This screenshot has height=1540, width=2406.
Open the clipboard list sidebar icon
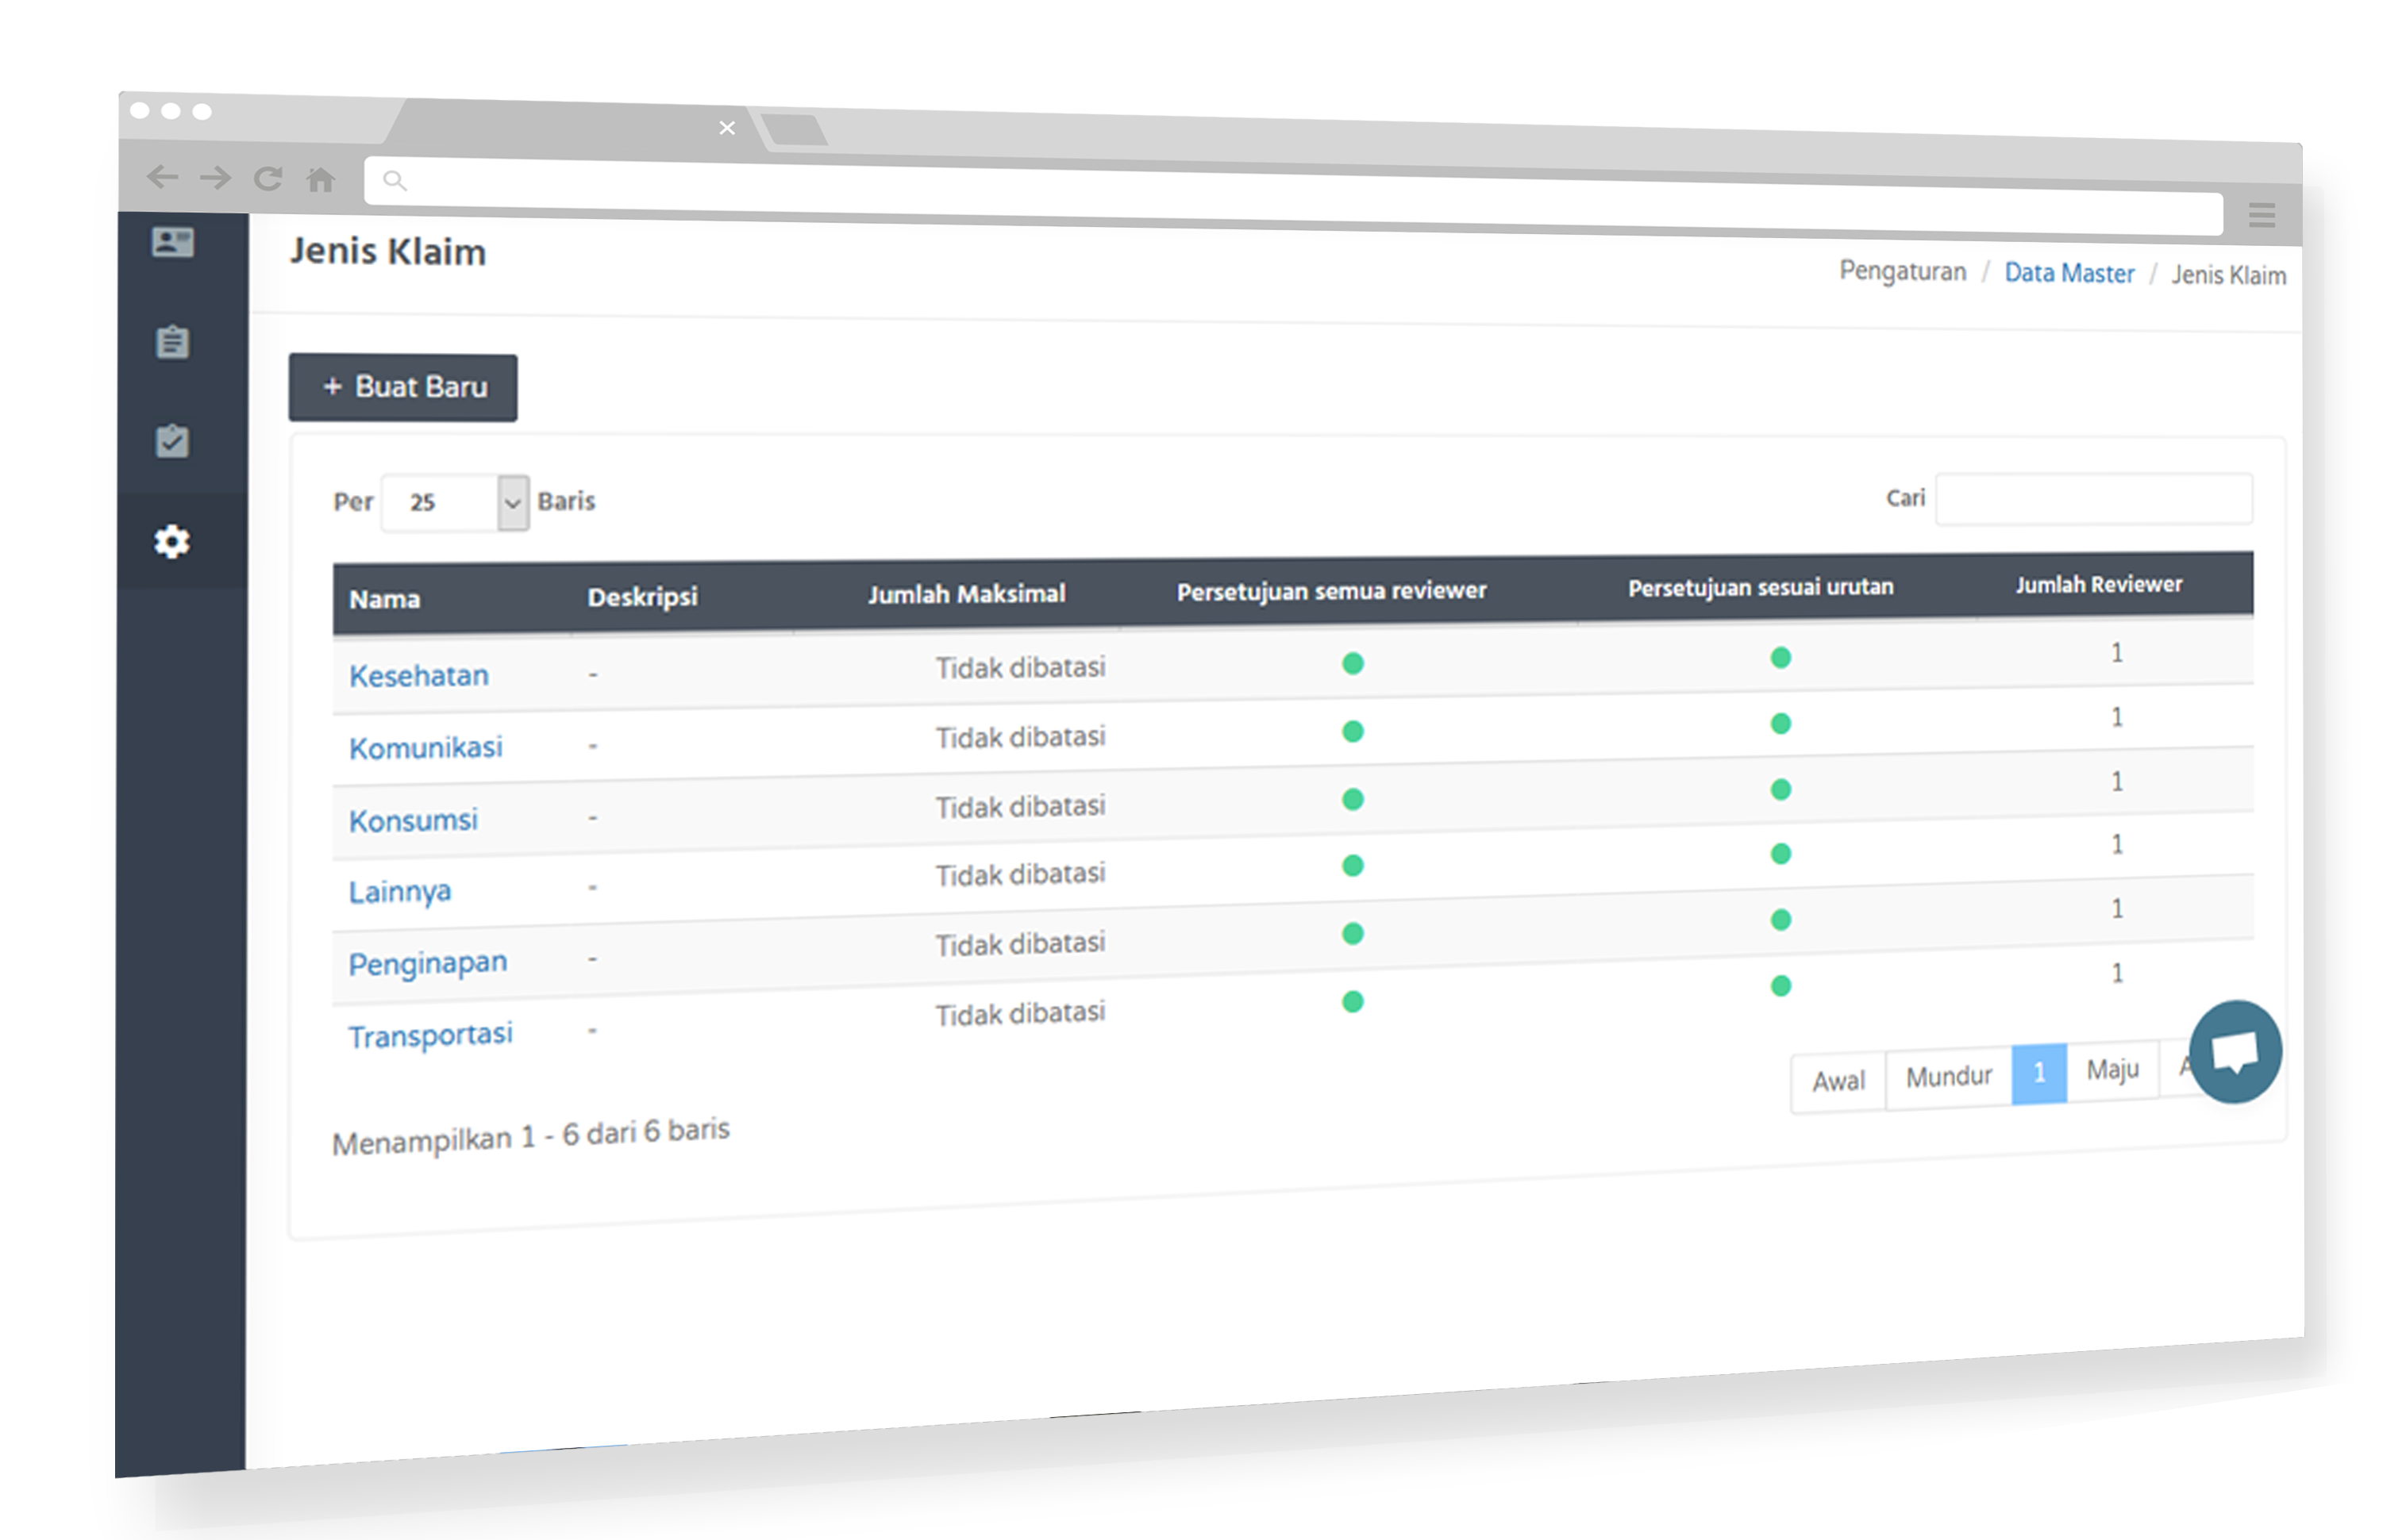point(172,342)
